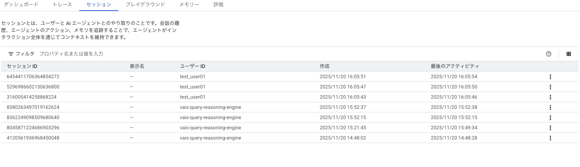580x167 pixels.
Task: Open the actions menu for session 8362249098509680640
Action: [550, 118]
